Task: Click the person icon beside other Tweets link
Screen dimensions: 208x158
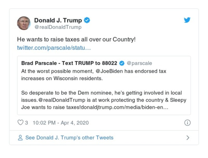Action: (x=20, y=138)
